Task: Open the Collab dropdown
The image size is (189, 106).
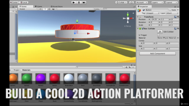Action: (x=121, y=3)
